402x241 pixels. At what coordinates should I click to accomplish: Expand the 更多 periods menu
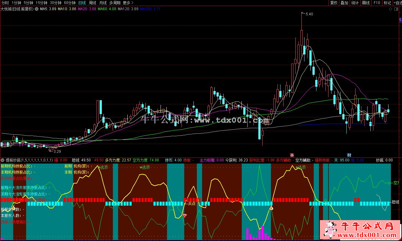click(x=128, y=3)
